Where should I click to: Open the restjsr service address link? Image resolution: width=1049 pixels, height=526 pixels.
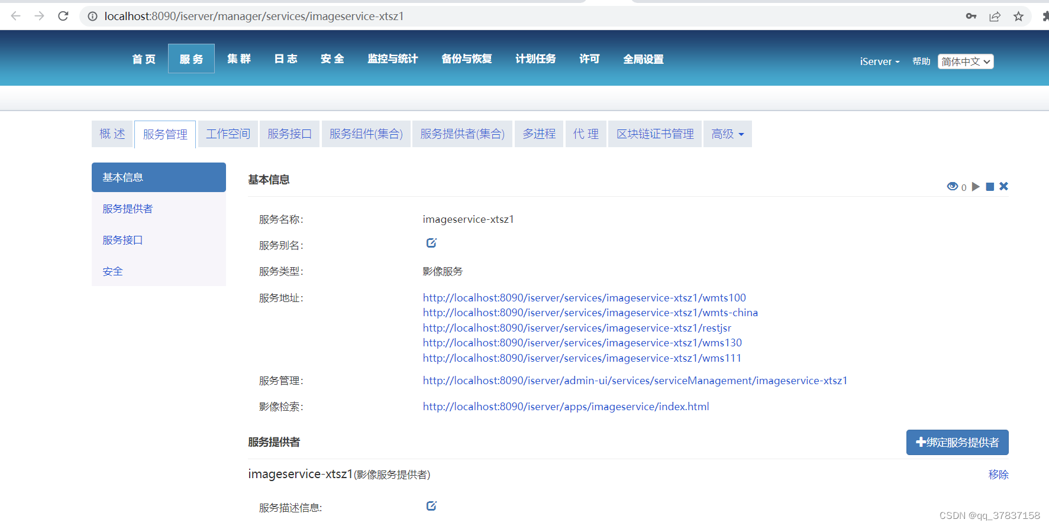coord(577,328)
